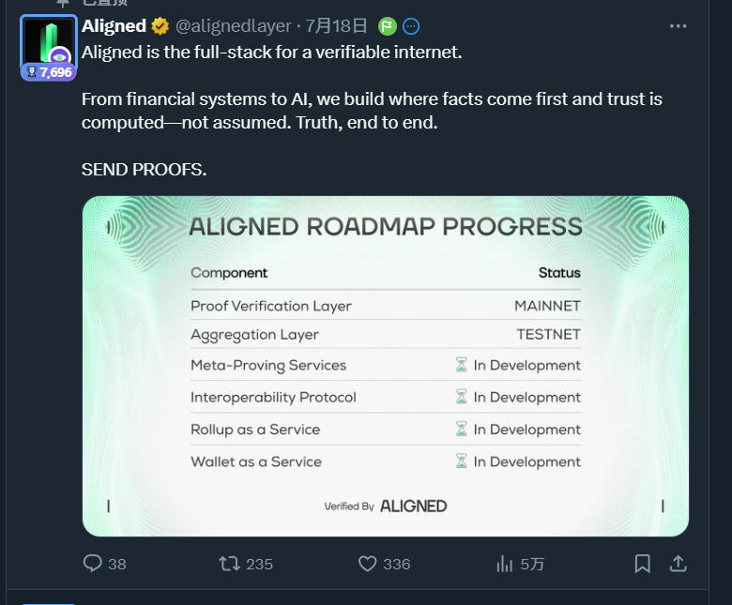Click the reply count 38
This screenshot has height=605, width=732.
click(x=117, y=564)
